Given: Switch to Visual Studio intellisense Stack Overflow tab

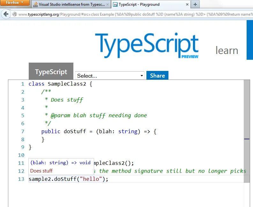Looking at the screenshot, I should (x=71, y=4).
